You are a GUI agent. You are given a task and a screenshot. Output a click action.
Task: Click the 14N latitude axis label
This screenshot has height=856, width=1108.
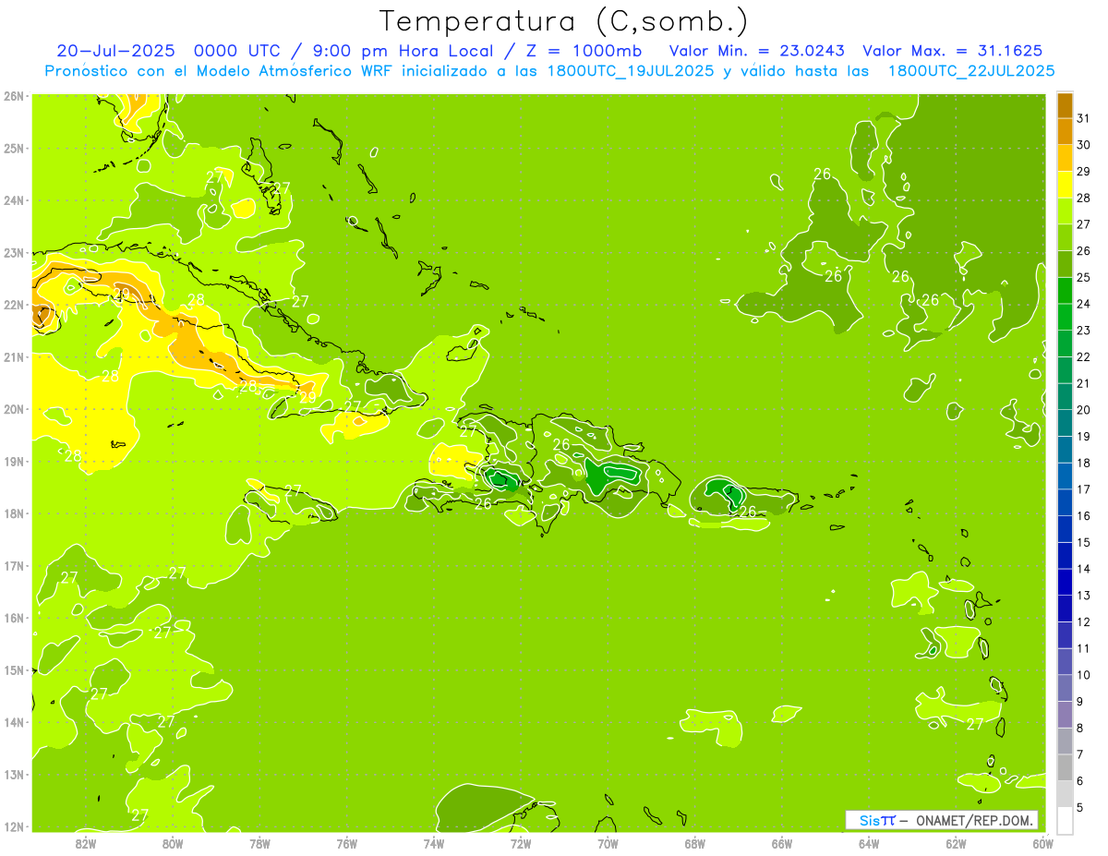click(13, 722)
